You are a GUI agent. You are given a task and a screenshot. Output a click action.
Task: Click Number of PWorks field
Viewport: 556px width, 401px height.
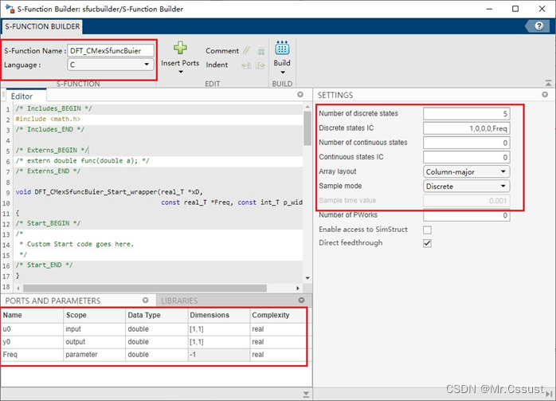(x=466, y=215)
